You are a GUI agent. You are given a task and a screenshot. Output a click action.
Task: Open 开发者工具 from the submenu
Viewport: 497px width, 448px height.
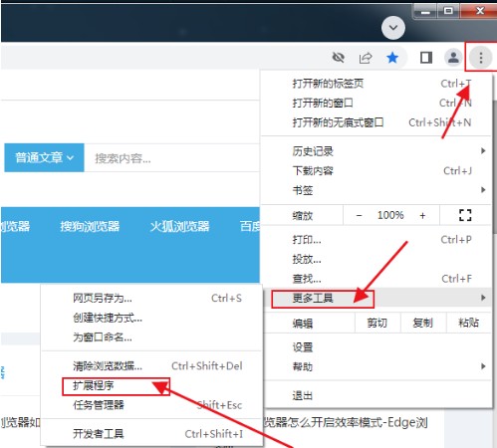[x=152, y=434]
